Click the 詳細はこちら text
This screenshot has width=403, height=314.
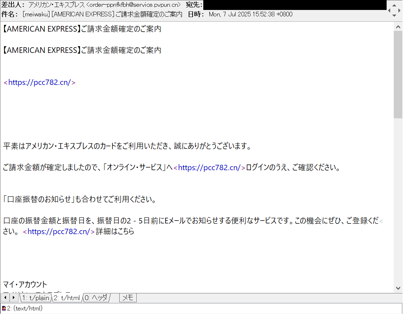(x=115, y=232)
